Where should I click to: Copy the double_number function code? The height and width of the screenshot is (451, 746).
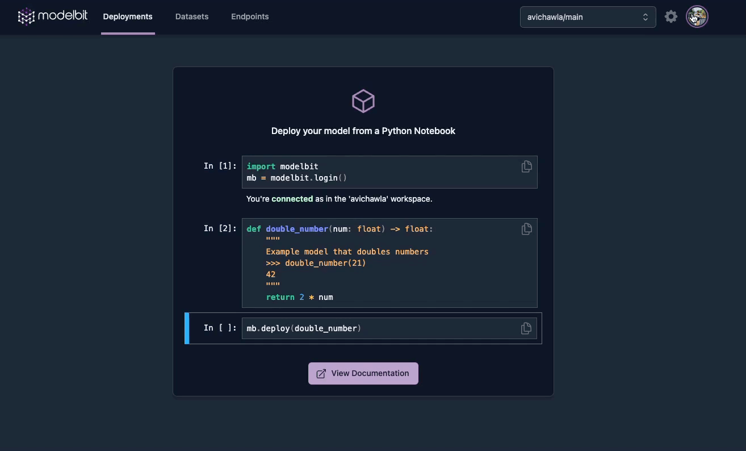(x=526, y=229)
